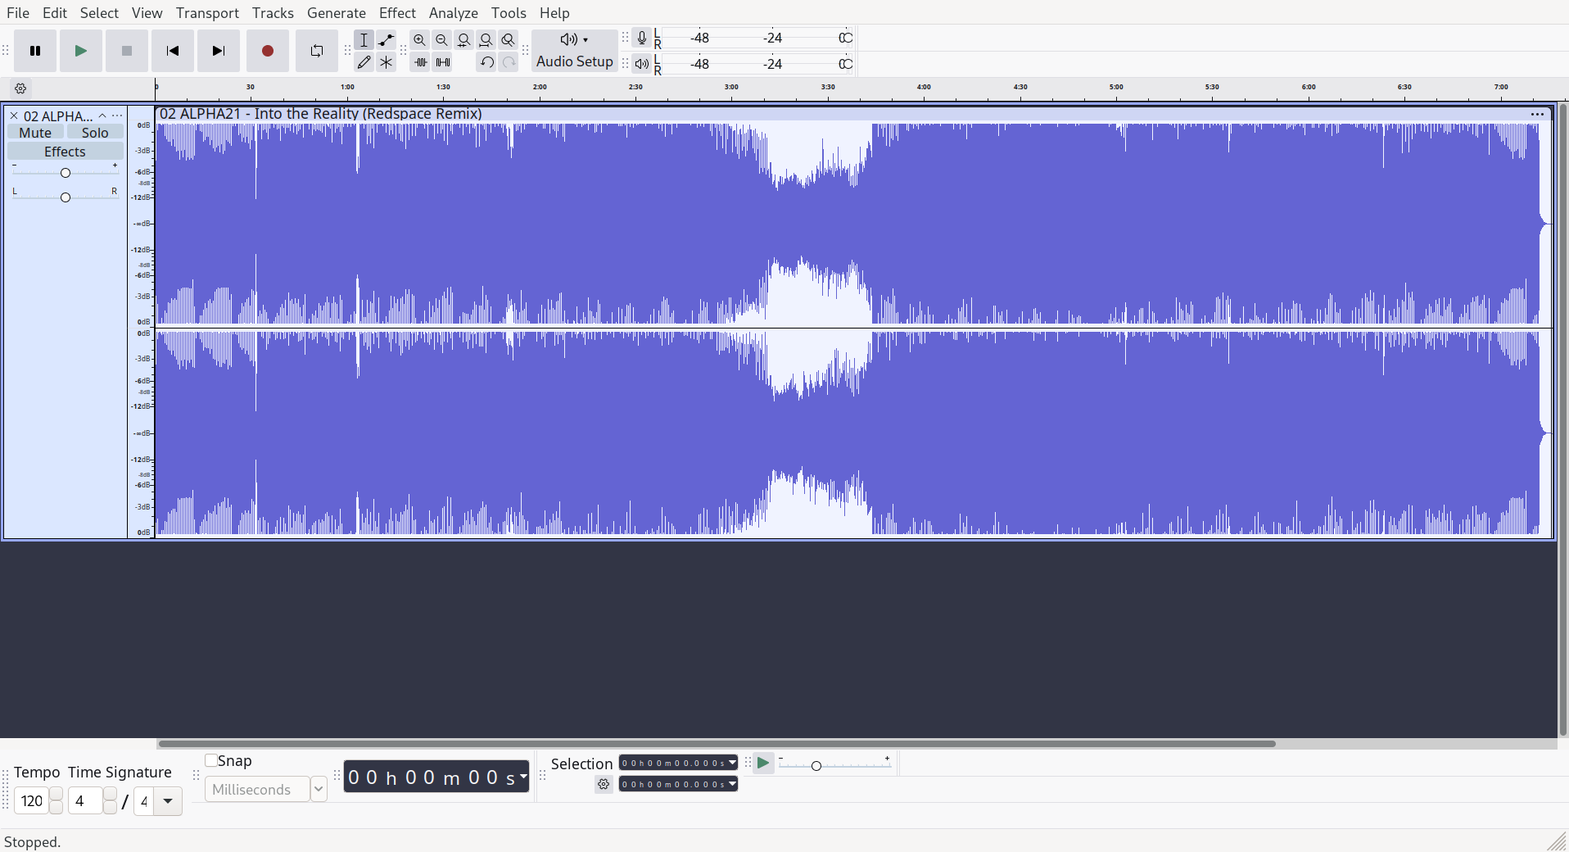This screenshot has width=1569, height=852.
Task: Open the Analyze menu
Action: point(454,13)
